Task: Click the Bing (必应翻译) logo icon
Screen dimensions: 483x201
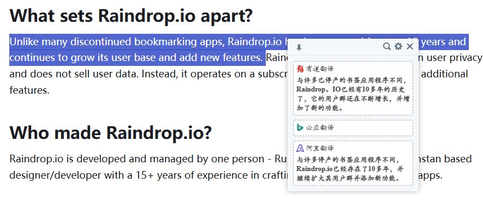Action: click(300, 127)
